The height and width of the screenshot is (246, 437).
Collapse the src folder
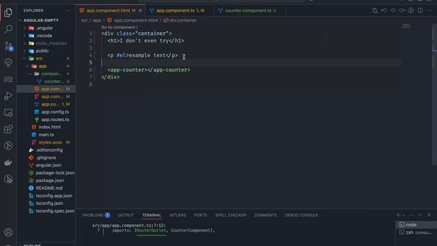click(x=46, y=59)
